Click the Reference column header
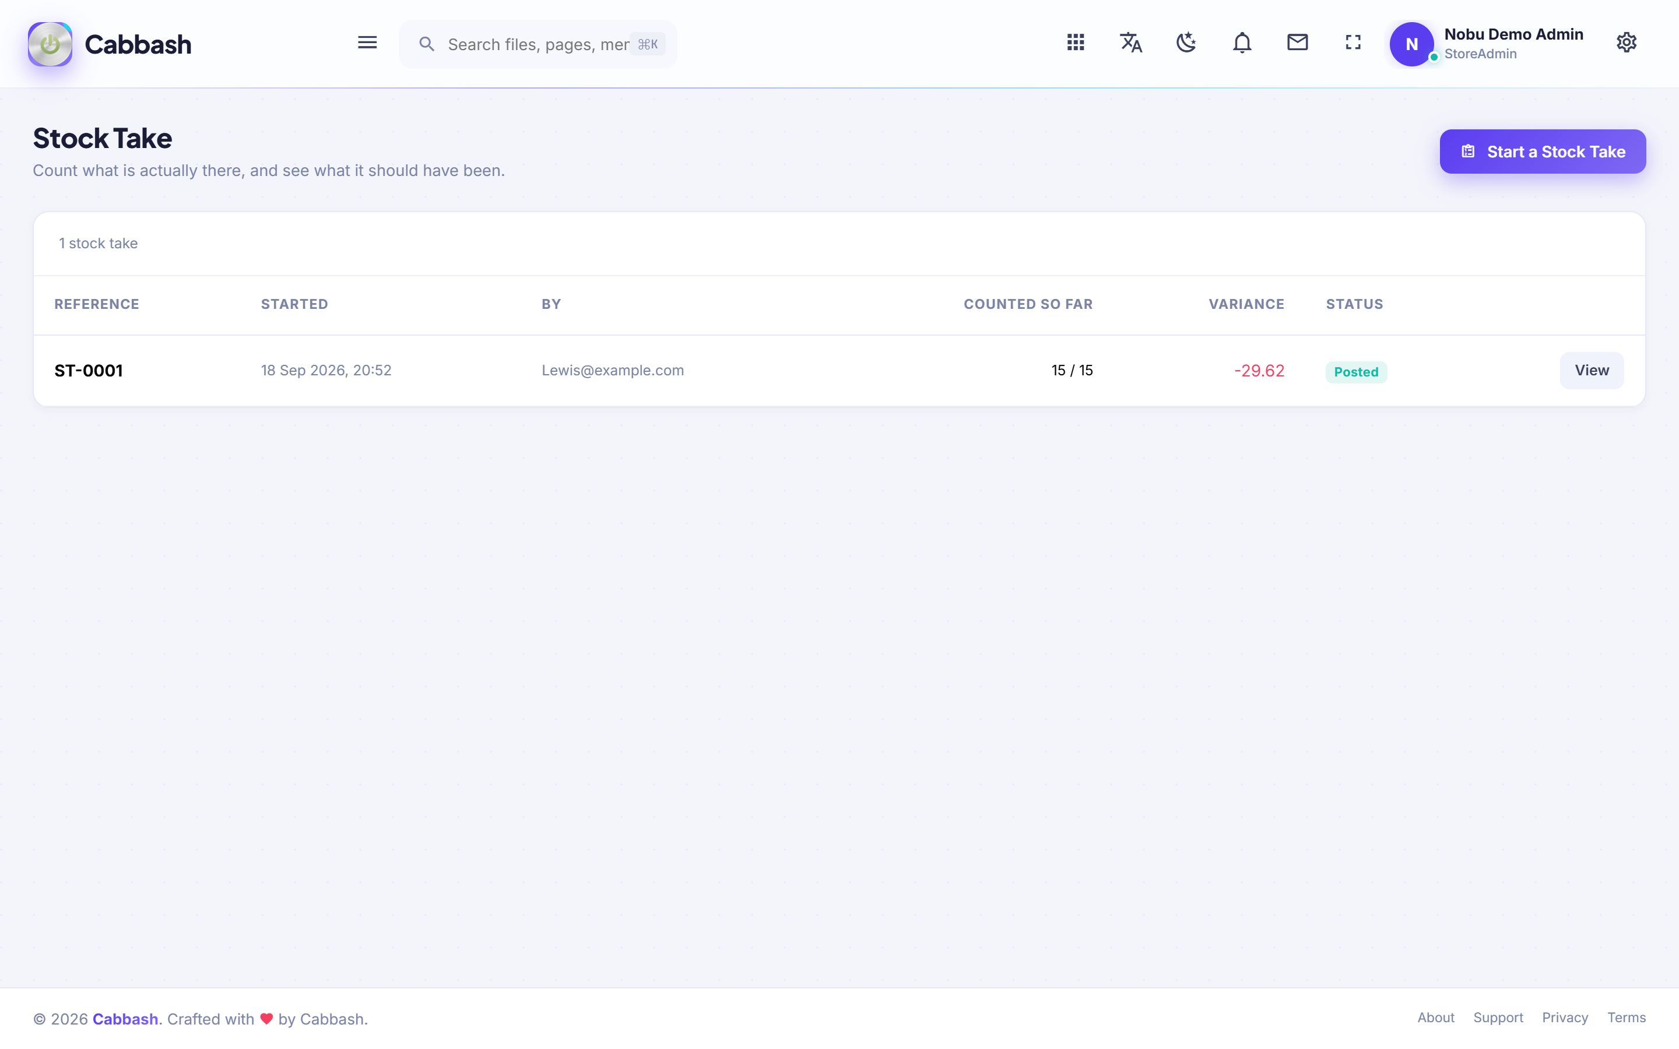This screenshot has height=1049, width=1679. tap(96, 304)
